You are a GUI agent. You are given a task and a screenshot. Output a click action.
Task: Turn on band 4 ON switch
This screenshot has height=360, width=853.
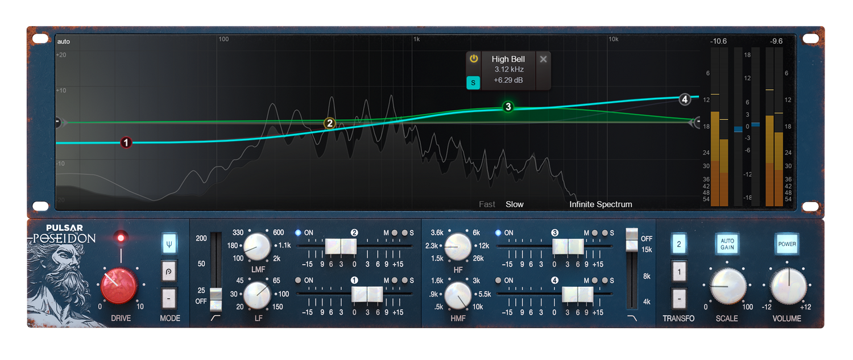[x=498, y=281]
